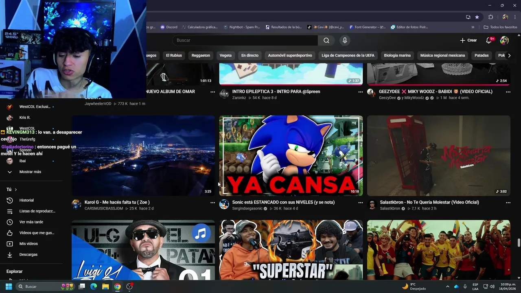The height and width of the screenshot is (293, 521).
Task: Open Chrome profile avatar in toolbar
Action: (505, 17)
